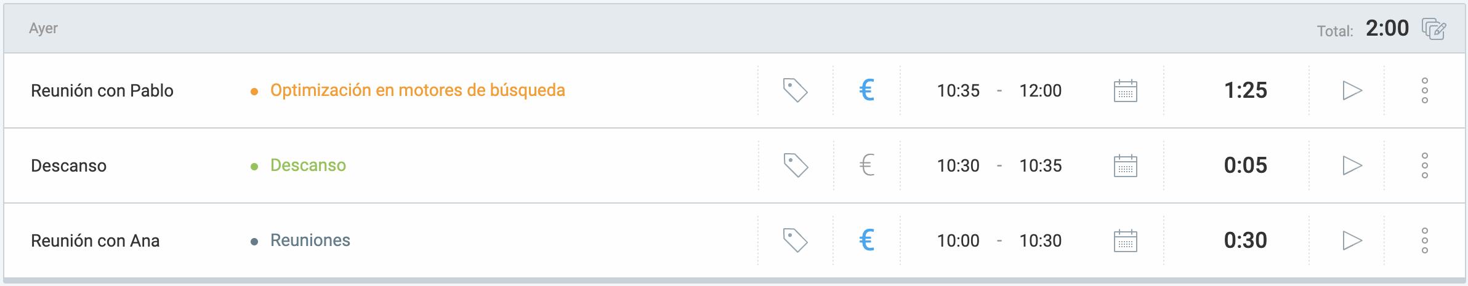Add tag to Reunión con Pablo entry

[795, 90]
